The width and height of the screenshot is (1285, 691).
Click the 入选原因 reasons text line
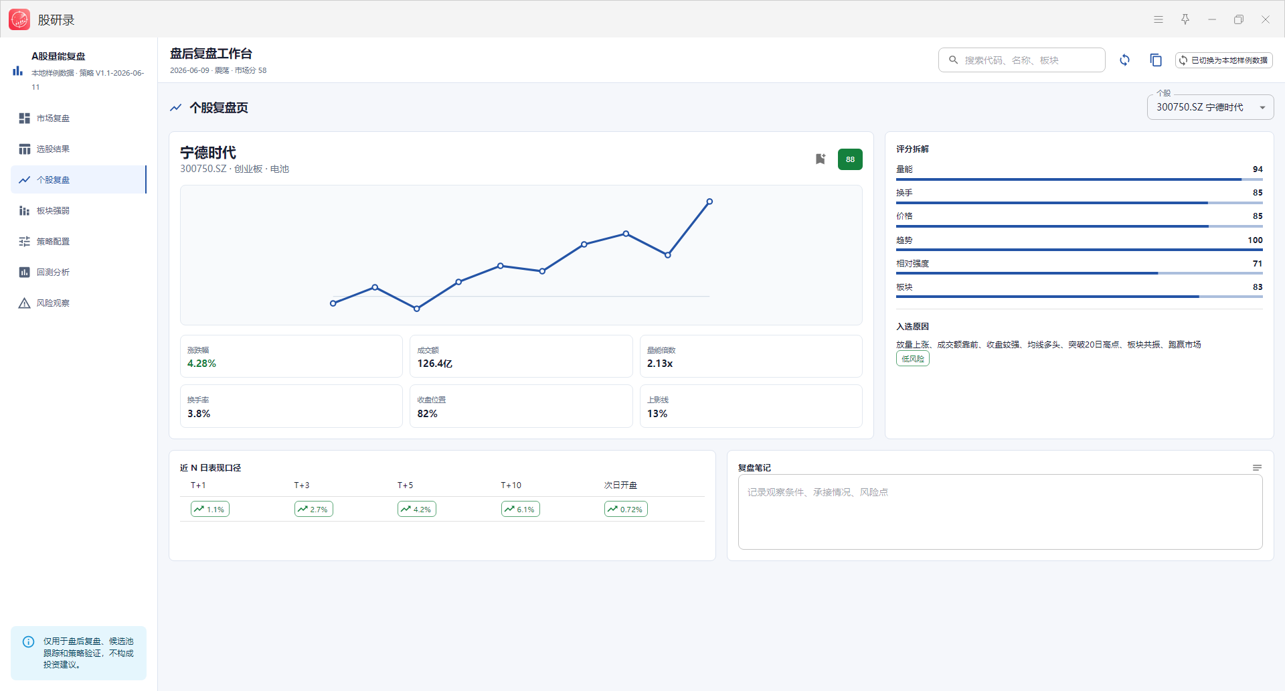(1049, 345)
